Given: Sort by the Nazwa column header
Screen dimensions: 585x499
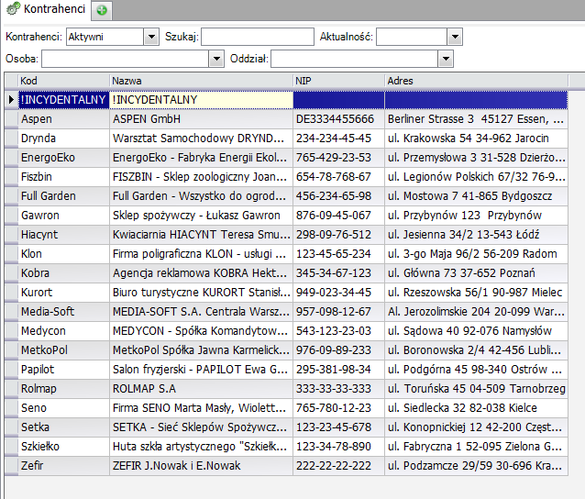Looking at the screenshot, I should pyautogui.click(x=201, y=81).
